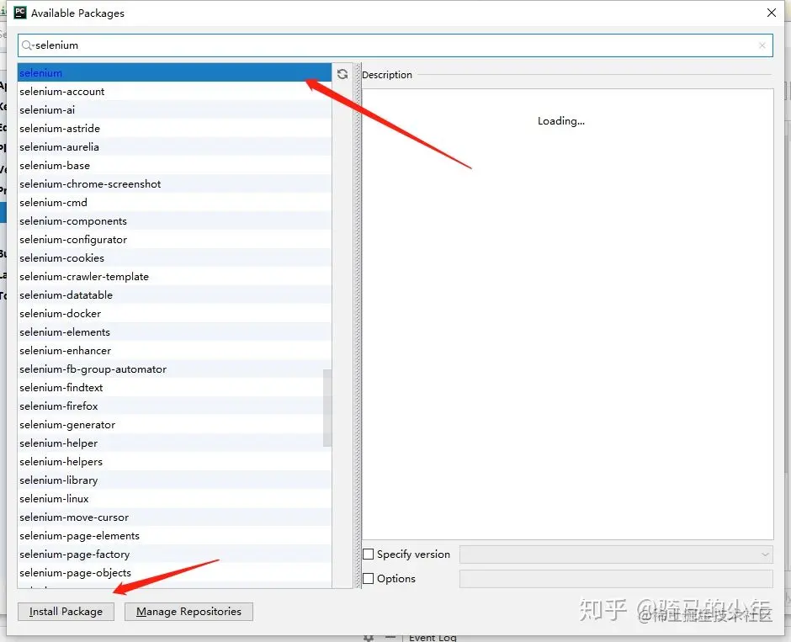
Task: Click the Install Package button
Action: tap(66, 611)
